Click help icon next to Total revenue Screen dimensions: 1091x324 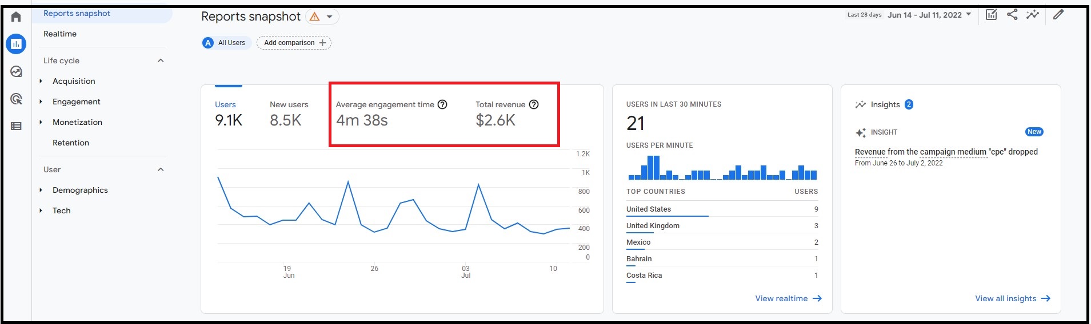coord(534,104)
